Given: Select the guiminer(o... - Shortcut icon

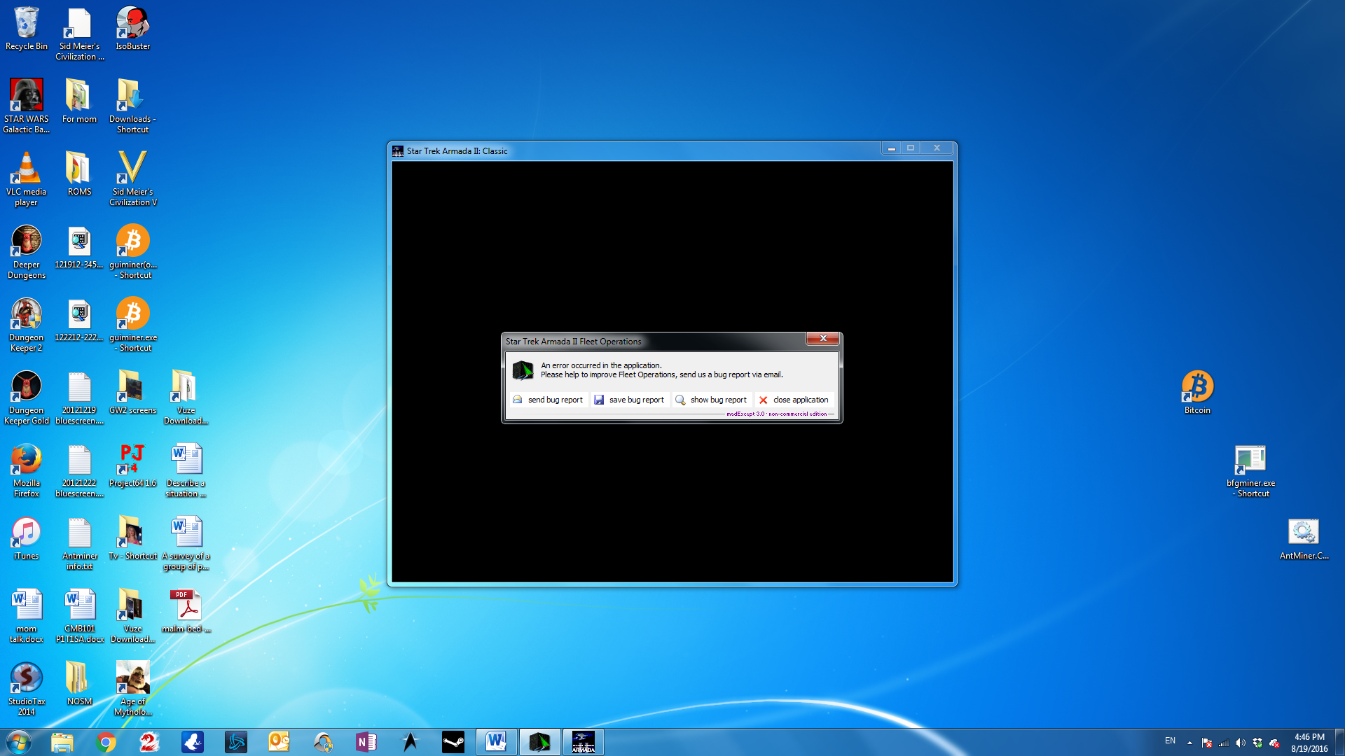Looking at the screenshot, I should (133, 251).
